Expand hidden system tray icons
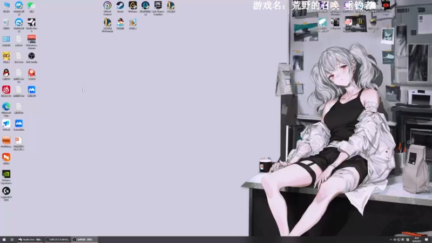The height and width of the screenshot is (243, 432). point(390,240)
